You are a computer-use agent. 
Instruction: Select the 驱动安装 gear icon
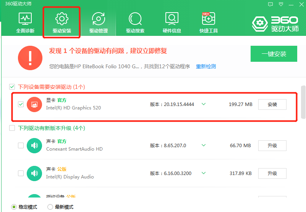coord(62,19)
